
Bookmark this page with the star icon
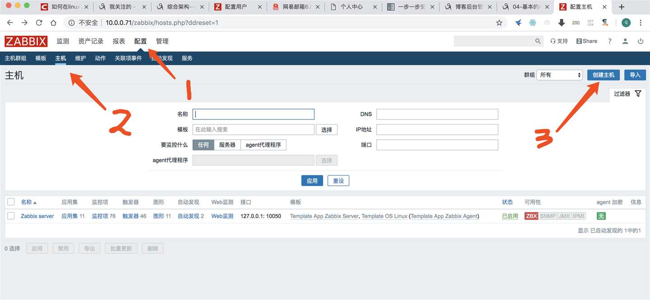499,23
